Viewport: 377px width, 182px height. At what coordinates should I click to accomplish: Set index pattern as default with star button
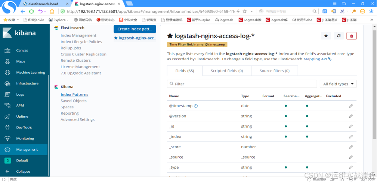point(326,36)
